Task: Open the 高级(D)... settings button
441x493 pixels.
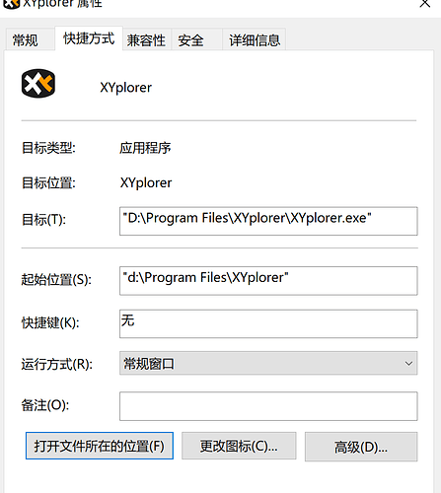Action: click(361, 447)
